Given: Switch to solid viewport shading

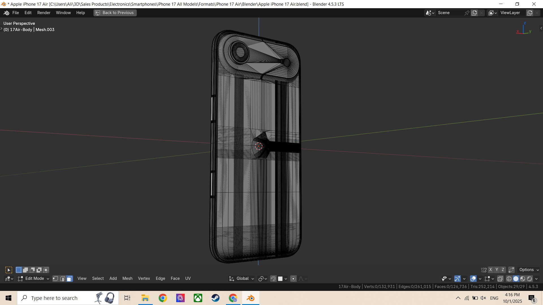Looking at the screenshot, I should (x=516, y=279).
